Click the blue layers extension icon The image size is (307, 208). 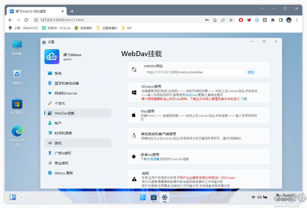click(257, 20)
